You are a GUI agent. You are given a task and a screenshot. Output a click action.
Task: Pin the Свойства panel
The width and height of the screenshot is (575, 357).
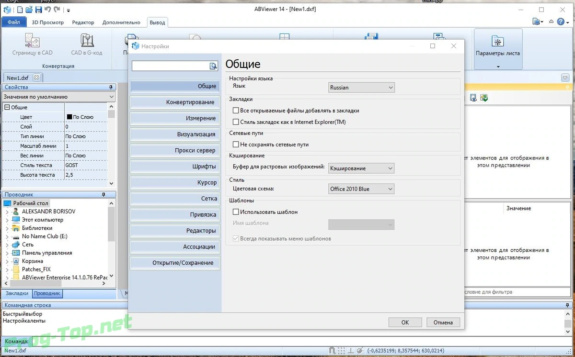pos(111,87)
